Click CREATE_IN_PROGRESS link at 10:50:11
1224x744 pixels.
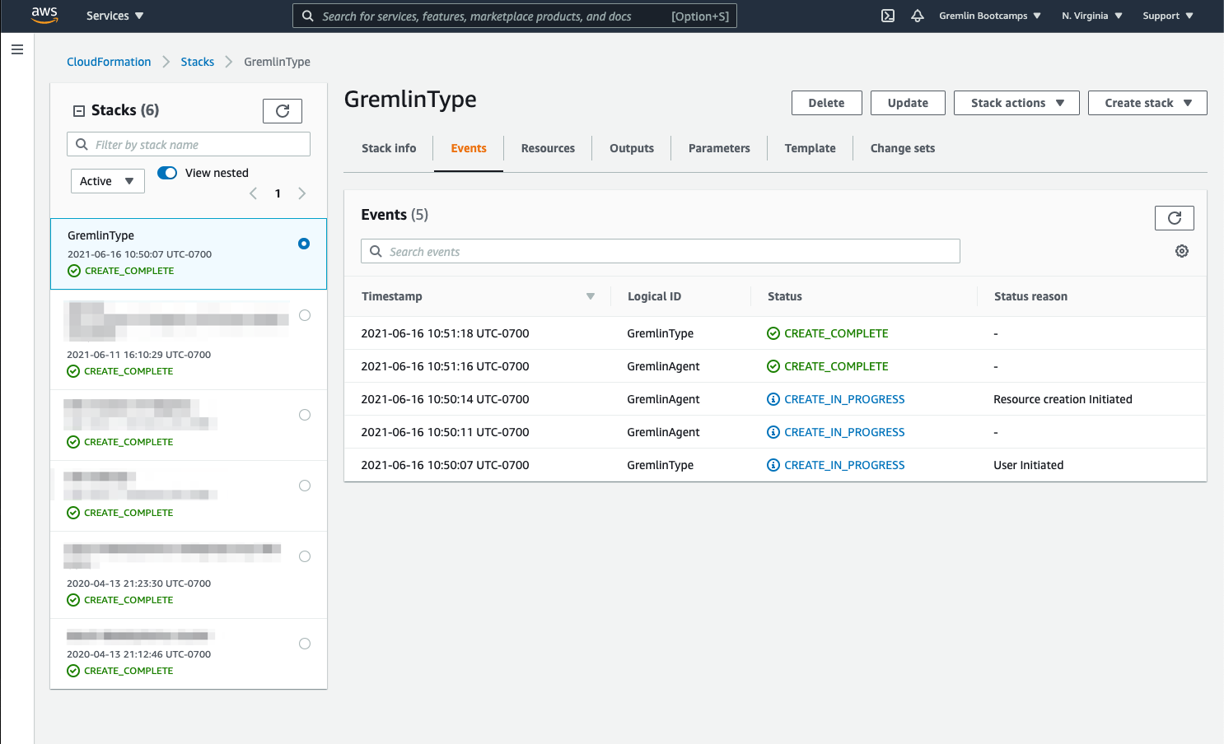click(844, 432)
